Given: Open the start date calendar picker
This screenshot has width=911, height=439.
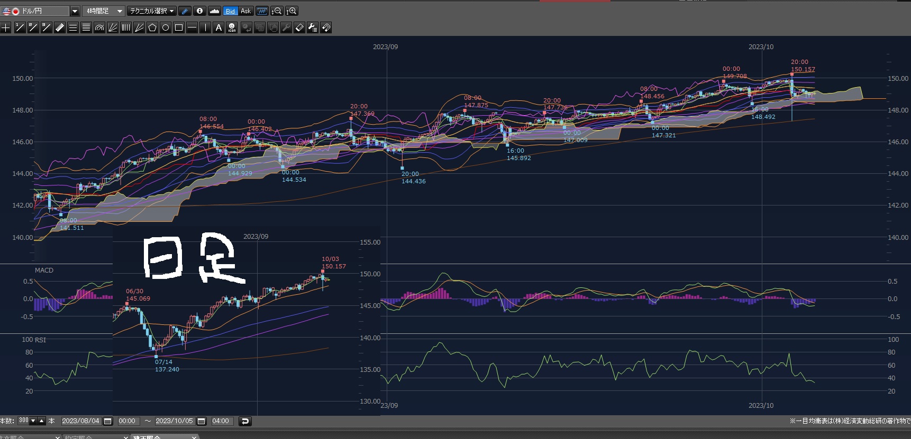Looking at the screenshot, I should point(108,421).
